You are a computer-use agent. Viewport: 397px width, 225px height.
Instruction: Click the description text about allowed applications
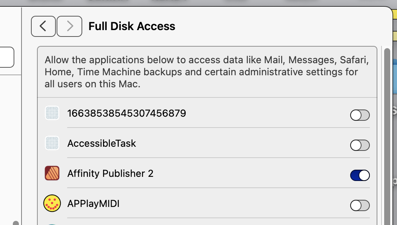[x=206, y=72]
